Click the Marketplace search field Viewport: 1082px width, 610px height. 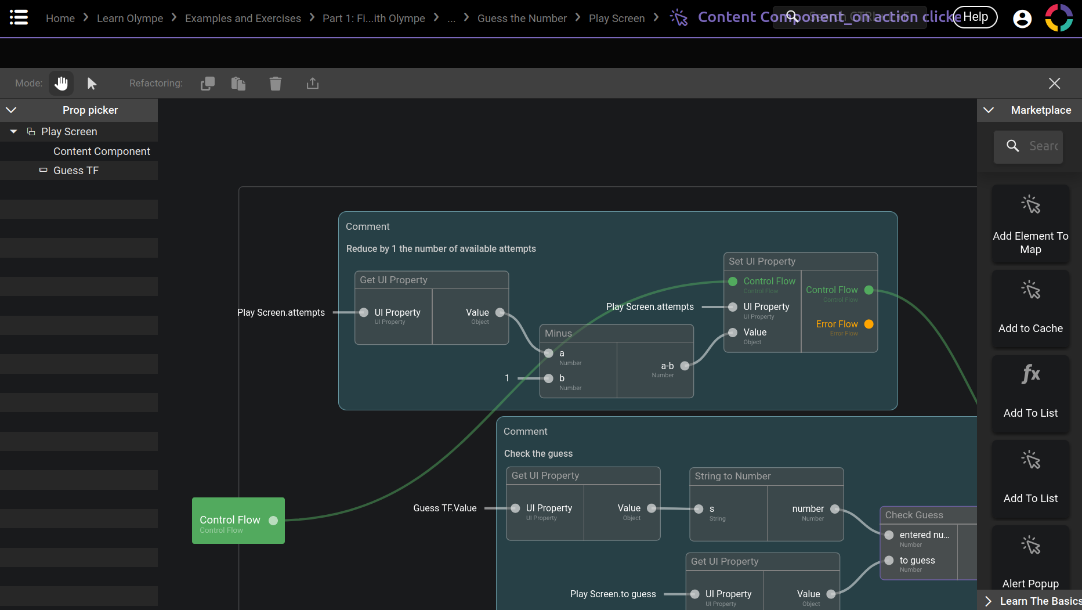pyautogui.click(x=1043, y=146)
